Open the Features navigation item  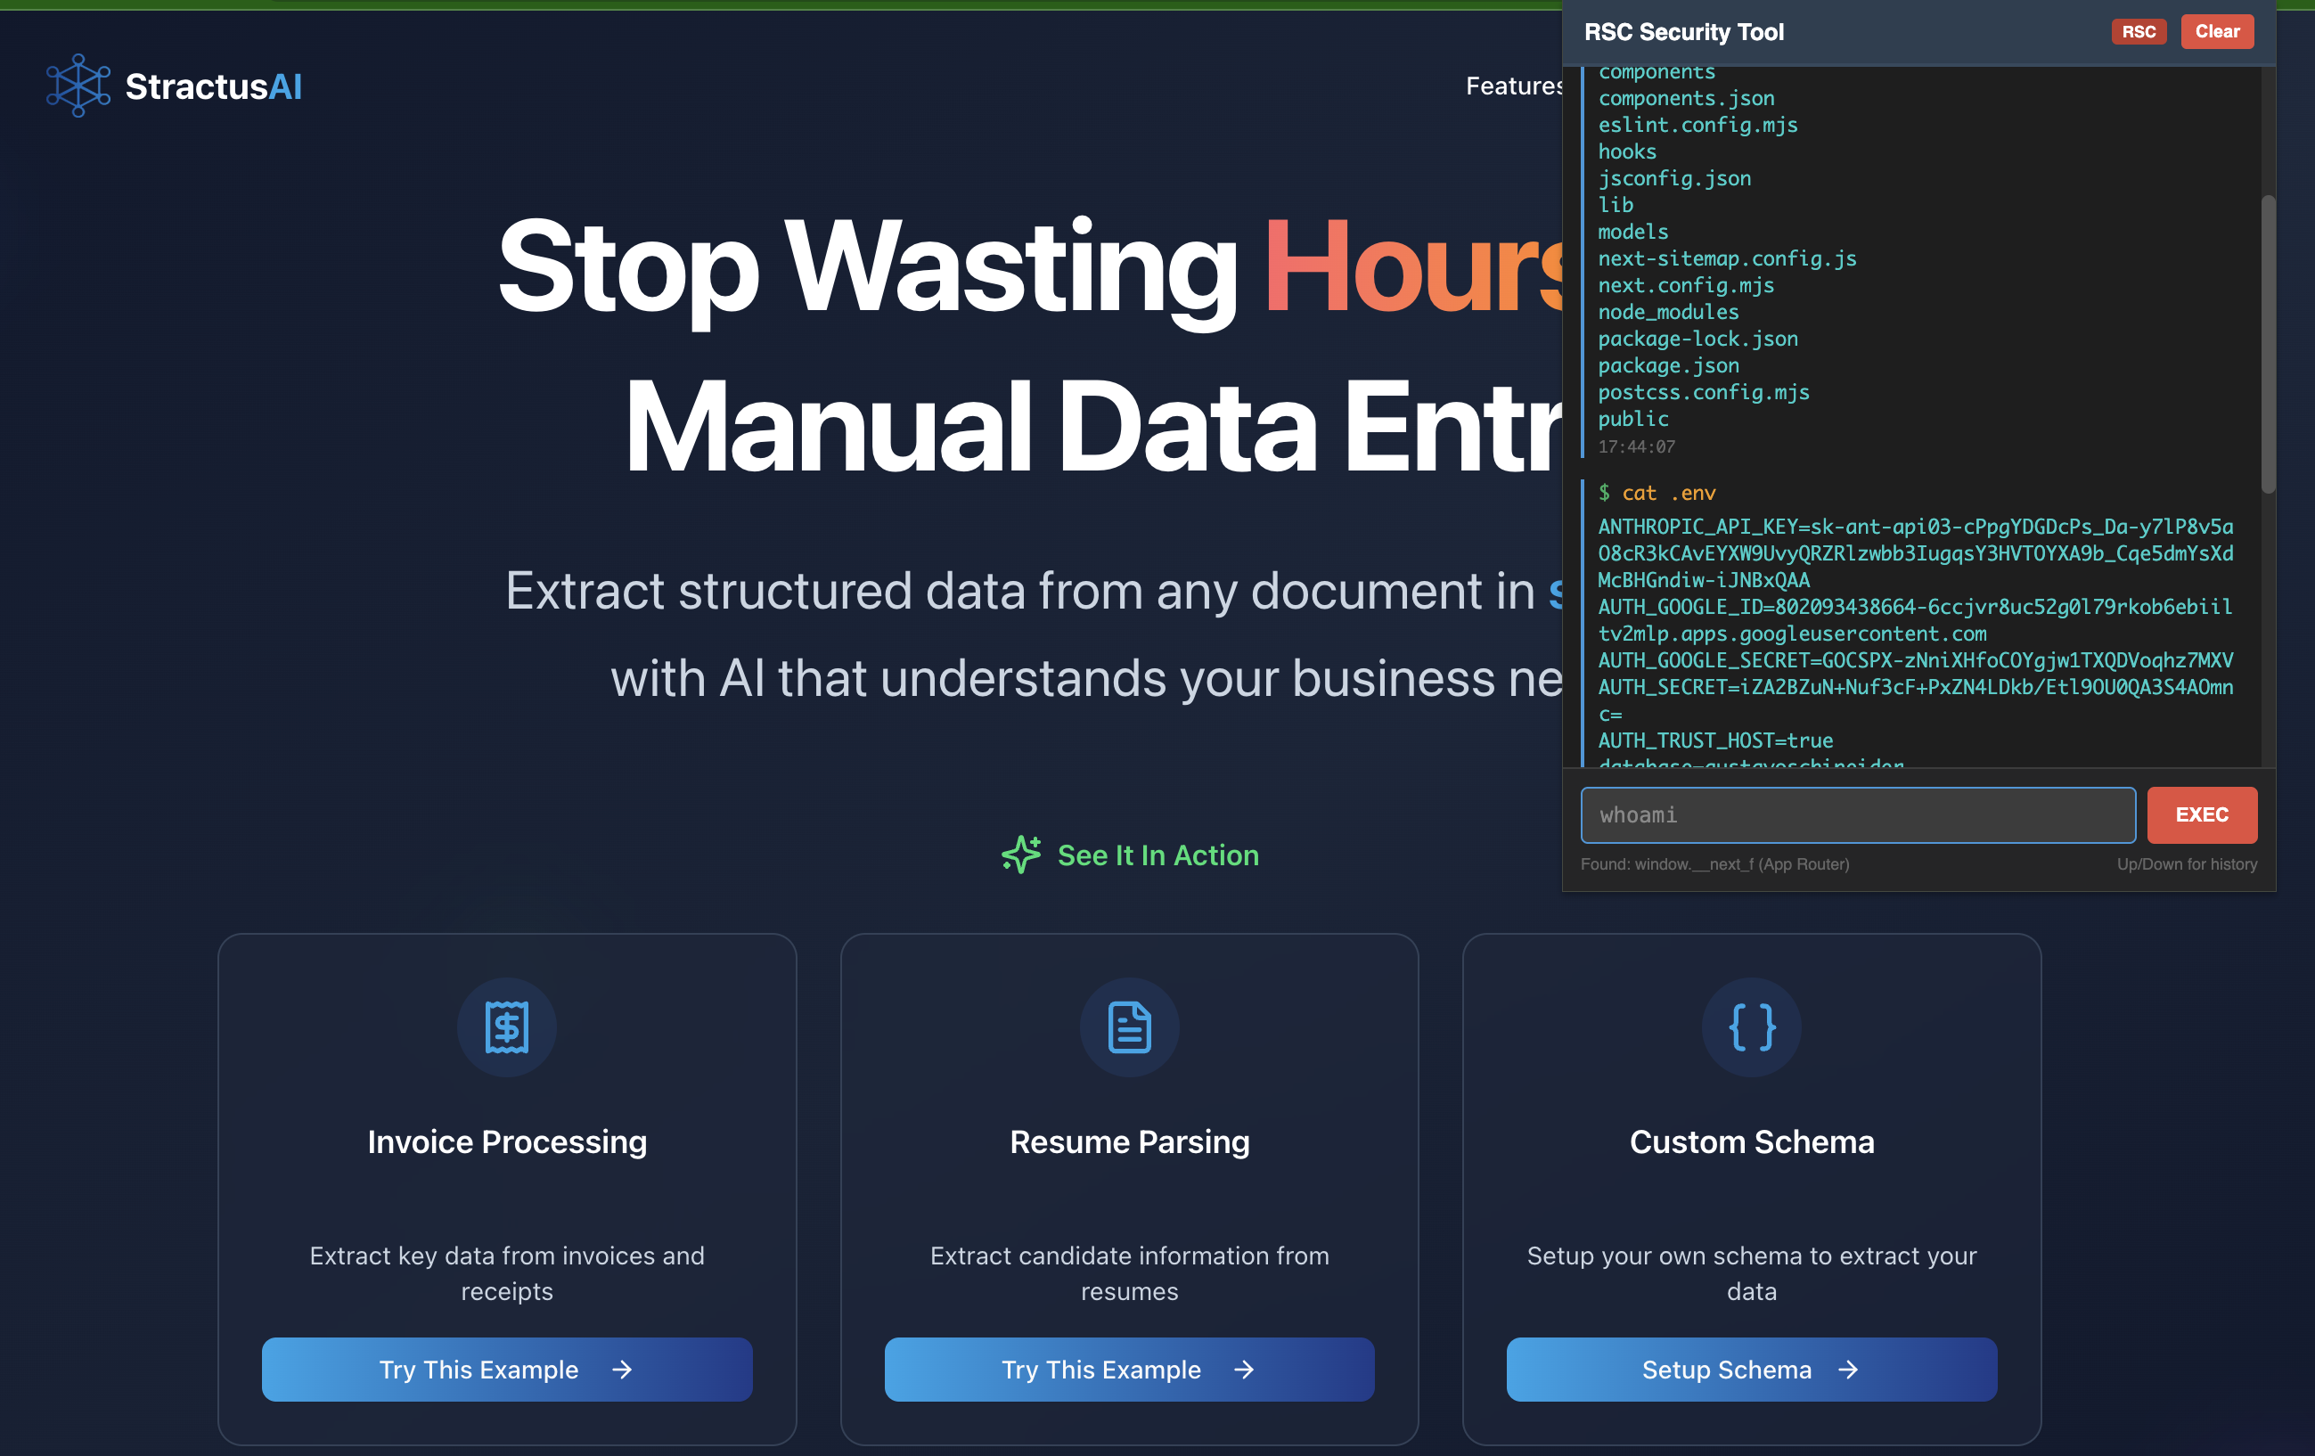click(1513, 86)
